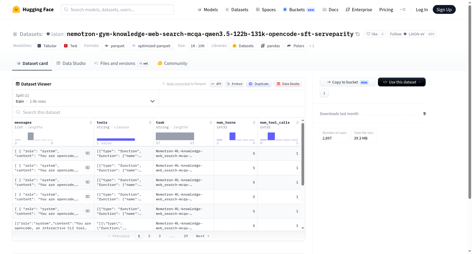
Task: Sort by the task column
Action: click(x=211, y=122)
